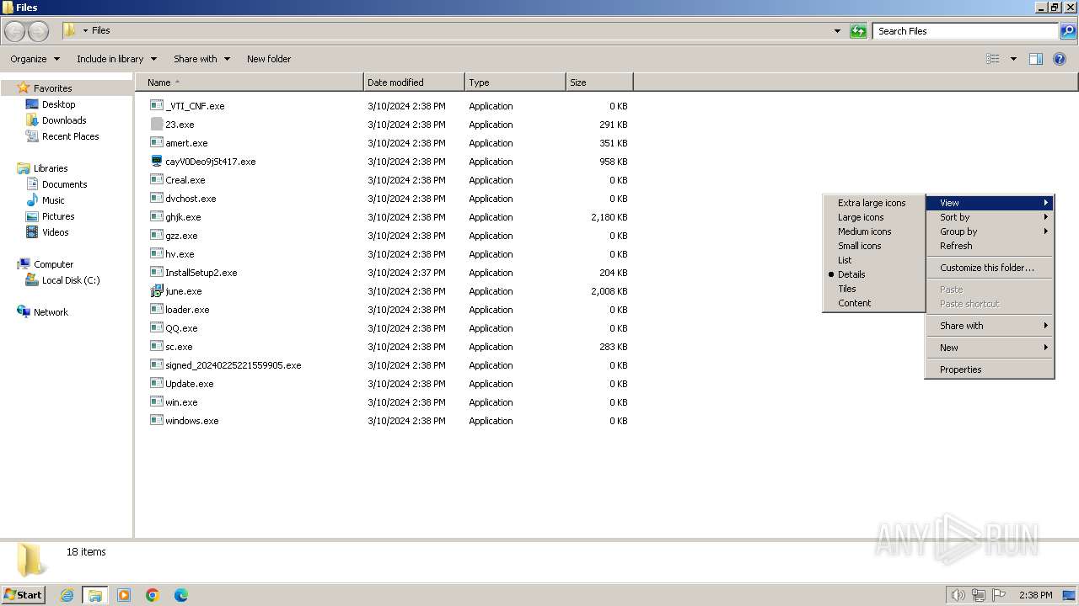Open the Music library
1079x606 pixels.
pos(53,200)
